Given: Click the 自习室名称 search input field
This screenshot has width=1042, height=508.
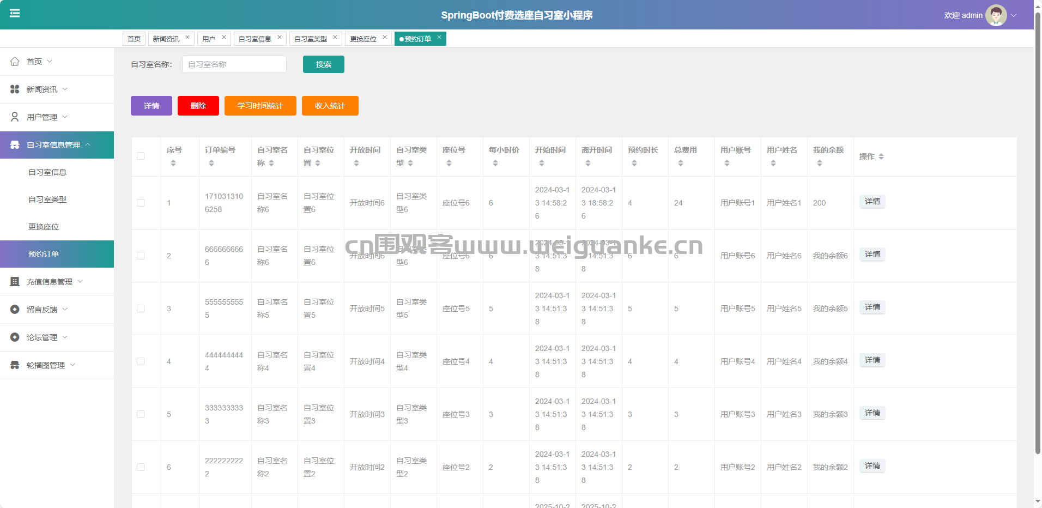Looking at the screenshot, I should tap(234, 64).
